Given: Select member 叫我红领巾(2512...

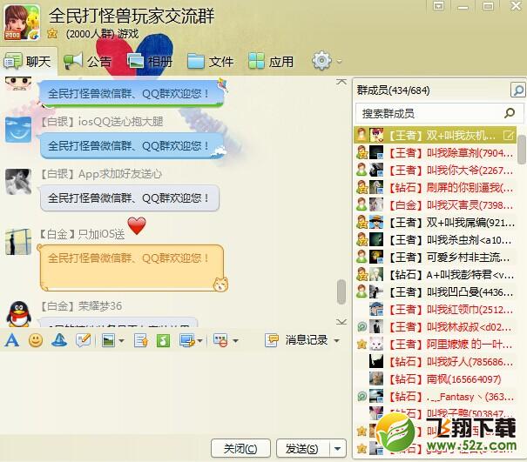Looking at the screenshot, I should click(x=435, y=310).
